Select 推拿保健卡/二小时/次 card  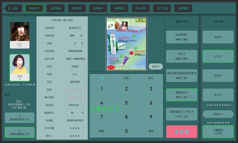pyautogui.click(x=181, y=114)
